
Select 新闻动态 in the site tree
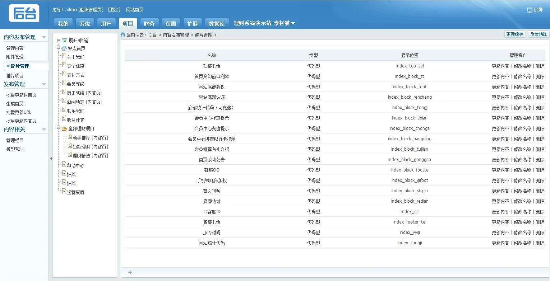click(x=84, y=102)
